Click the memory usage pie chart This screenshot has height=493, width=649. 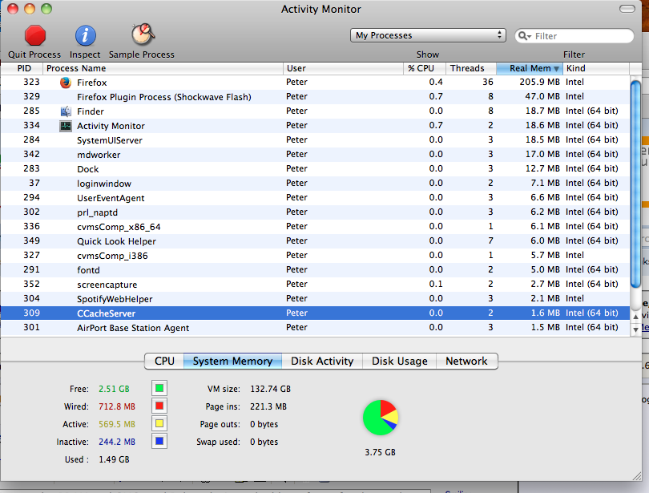coord(381,418)
